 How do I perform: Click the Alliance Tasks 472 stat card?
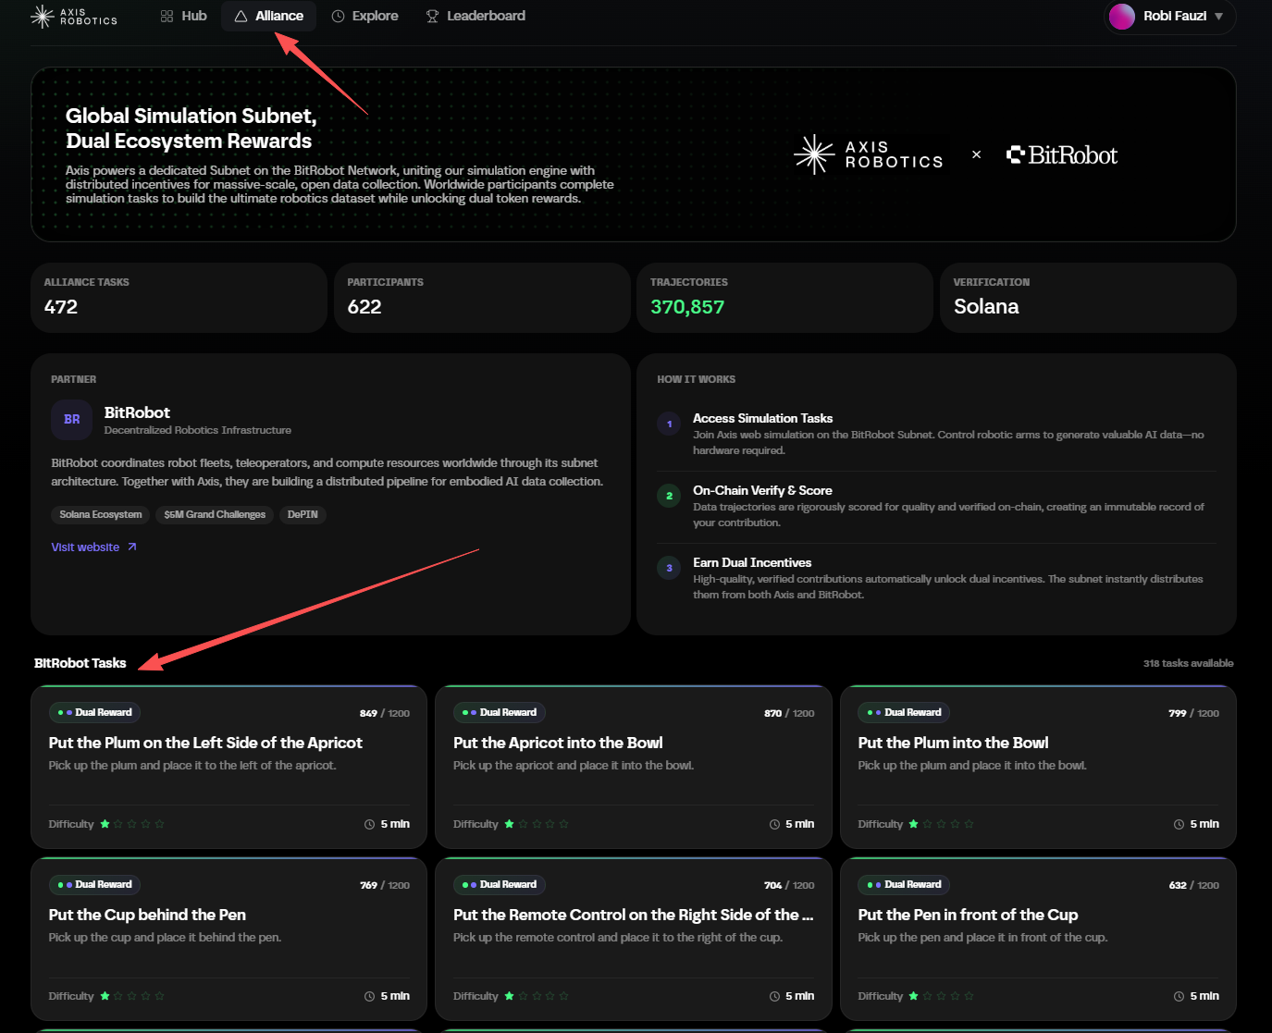(179, 298)
